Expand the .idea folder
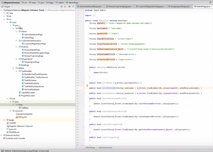 coord(4,13)
